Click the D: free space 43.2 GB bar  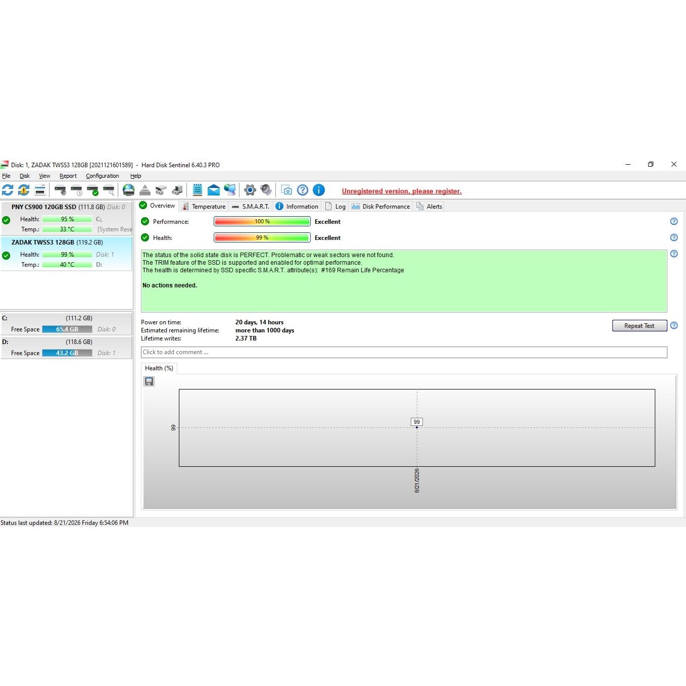[67, 353]
